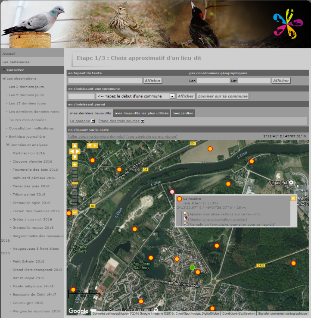Screen dimensions: 311x318
Task: Open Toutes mes données
Action: (28, 120)
